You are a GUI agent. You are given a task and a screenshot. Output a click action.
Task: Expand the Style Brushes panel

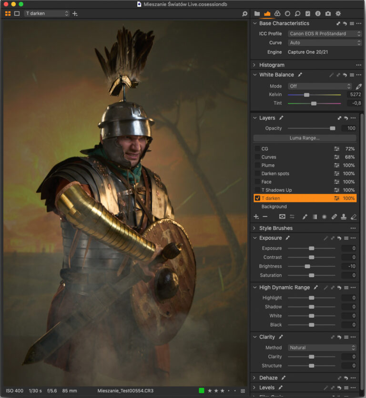pyautogui.click(x=254, y=228)
